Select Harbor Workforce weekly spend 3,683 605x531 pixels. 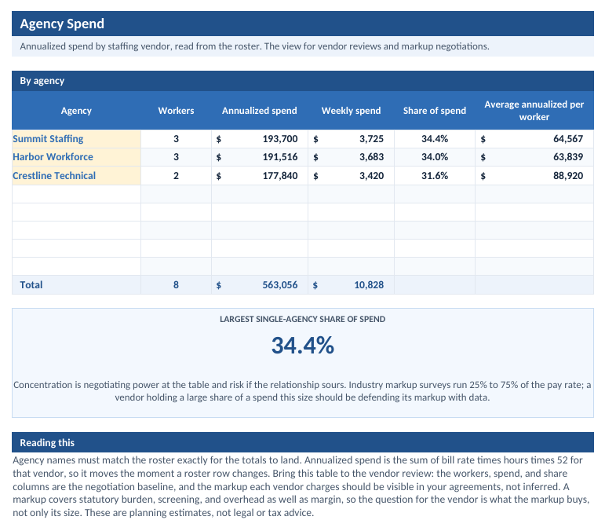351,157
